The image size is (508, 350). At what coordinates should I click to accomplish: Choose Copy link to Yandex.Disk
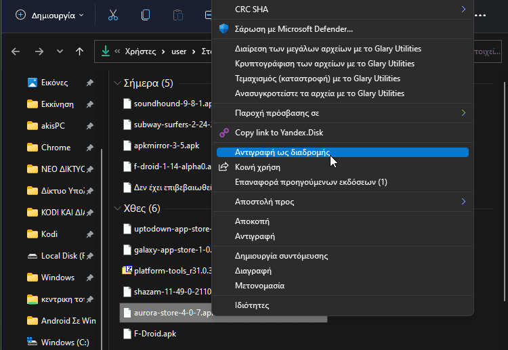coord(343,133)
